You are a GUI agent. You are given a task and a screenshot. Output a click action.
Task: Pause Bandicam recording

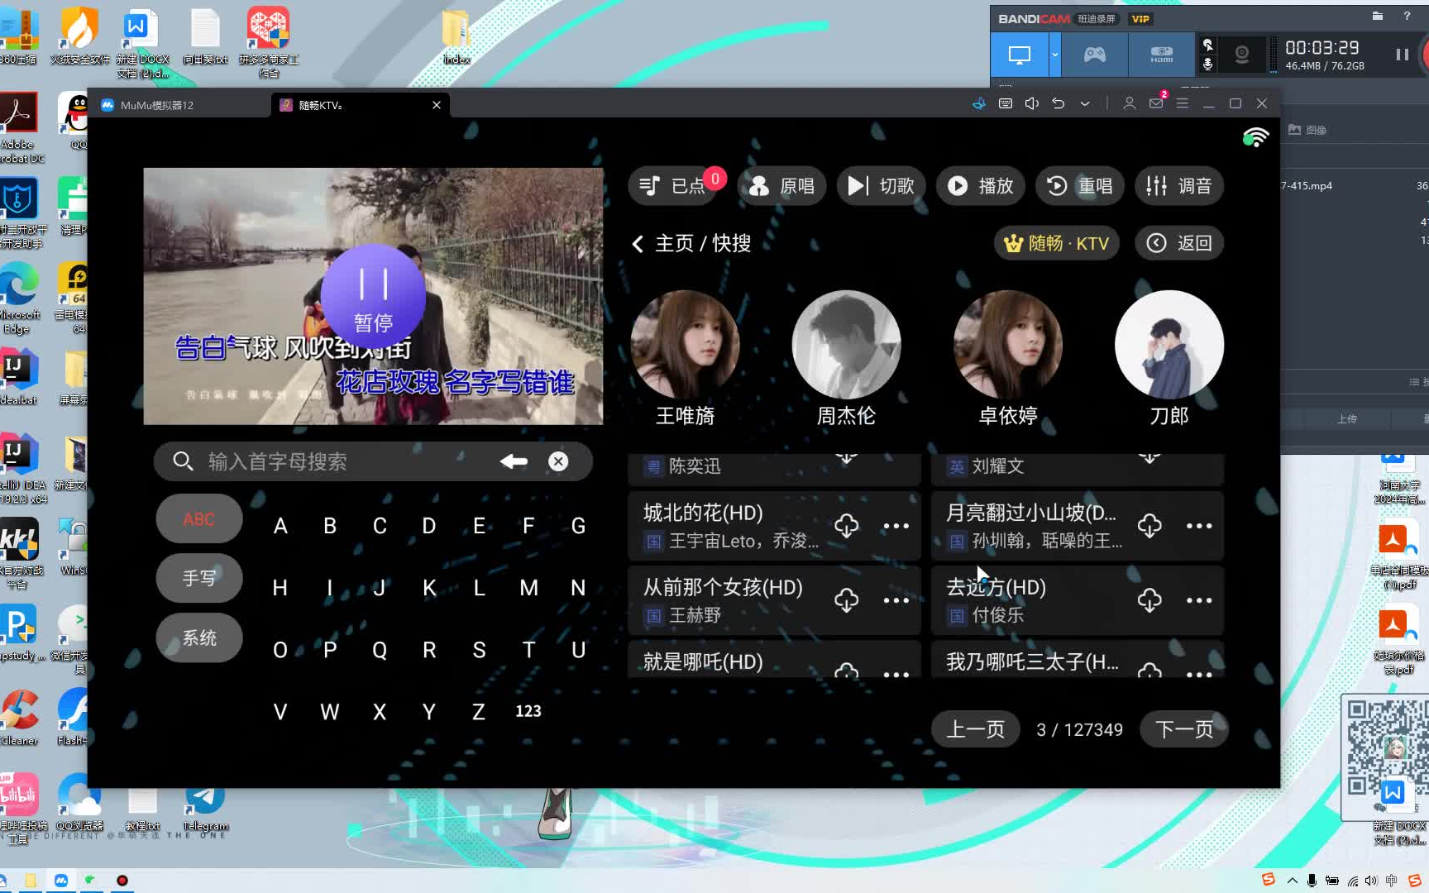[x=1402, y=55]
